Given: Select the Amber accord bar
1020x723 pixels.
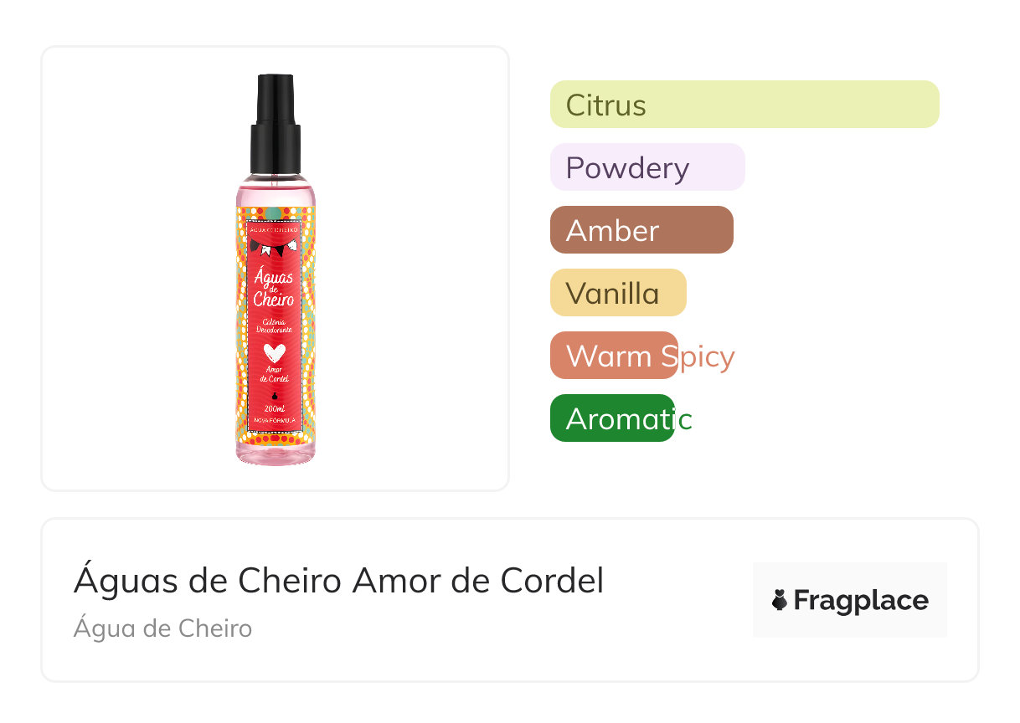Looking at the screenshot, I should pos(641,230).
